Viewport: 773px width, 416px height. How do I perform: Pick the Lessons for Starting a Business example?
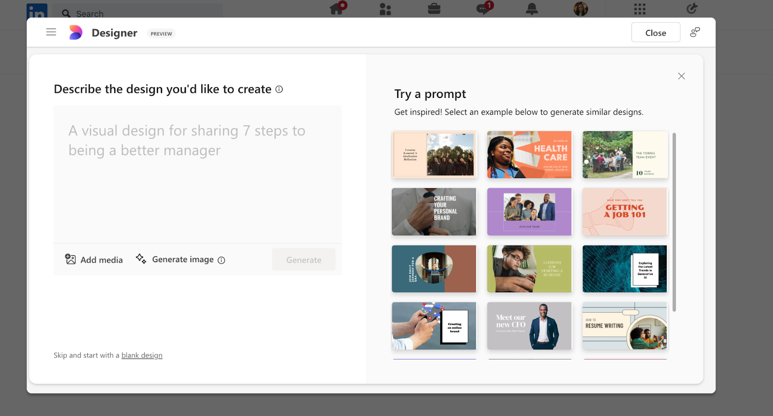[x=530, y=269]
